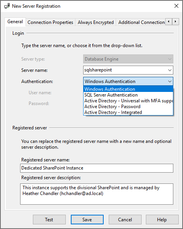Click the 'Registered server name:' label
The image size is (183, 229).
tap(45, 160)
